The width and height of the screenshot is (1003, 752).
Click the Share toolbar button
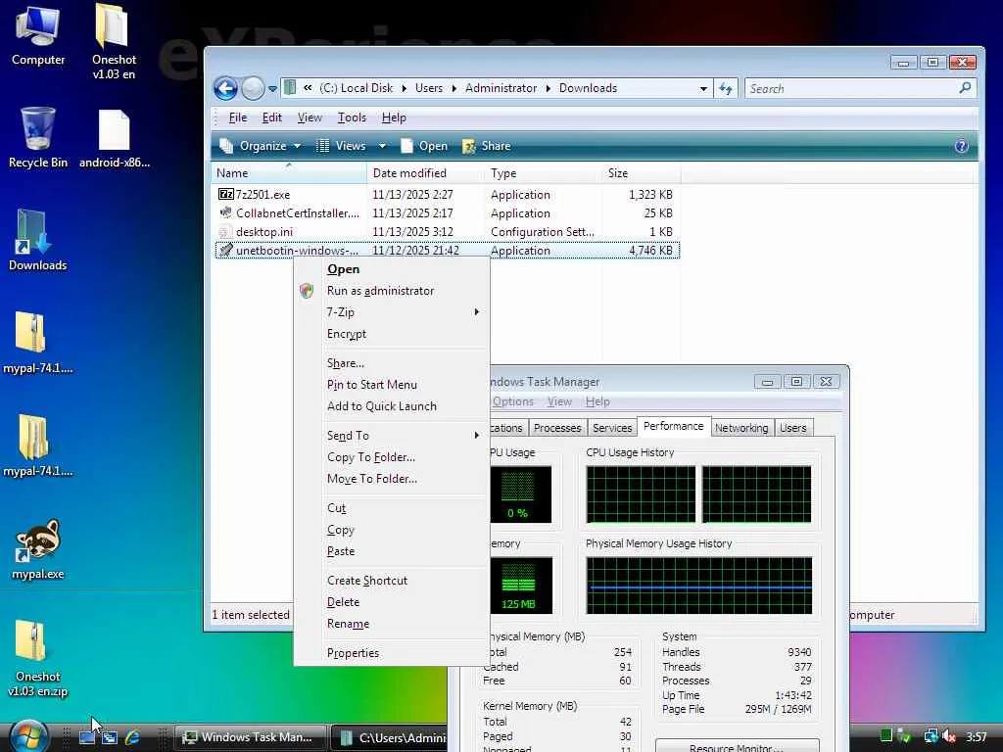[487, 146]
